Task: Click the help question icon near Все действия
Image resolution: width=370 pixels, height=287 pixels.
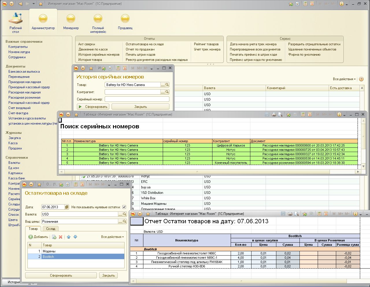Action: click(361, 79)
